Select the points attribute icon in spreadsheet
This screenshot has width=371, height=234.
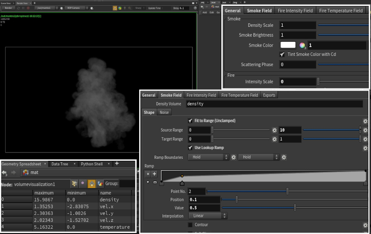pos(74,184)
